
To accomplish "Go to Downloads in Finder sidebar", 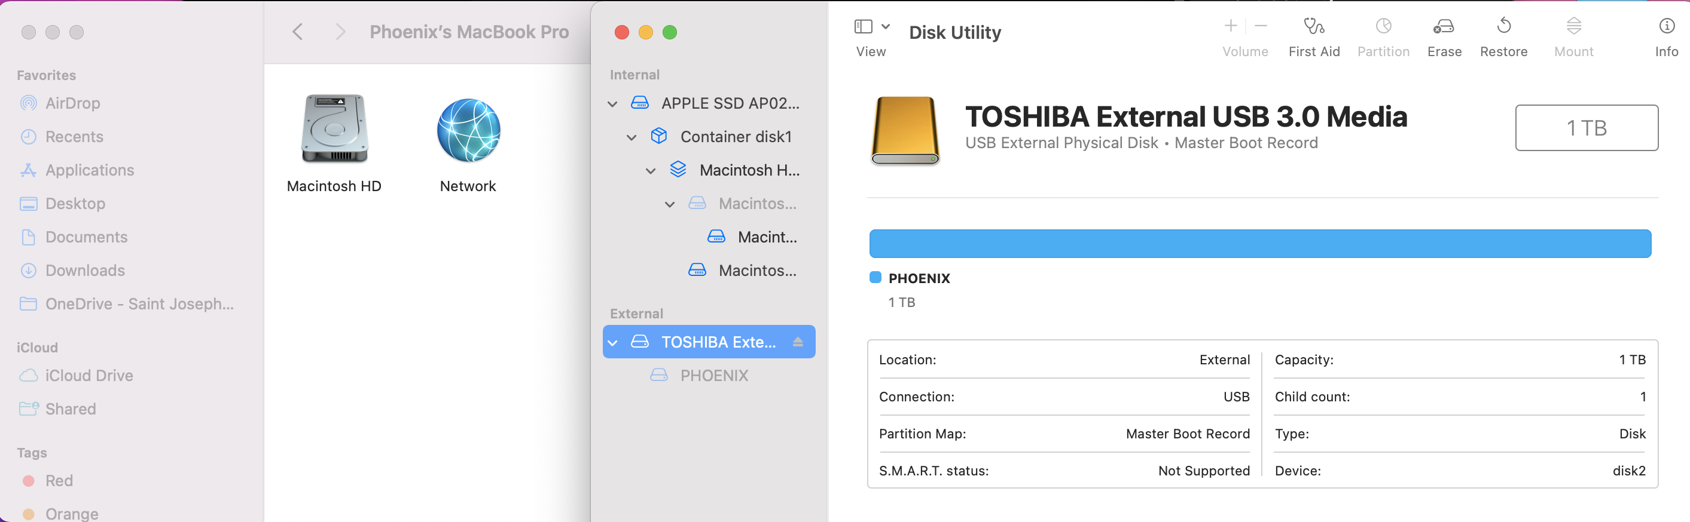I will coord(85,271).
